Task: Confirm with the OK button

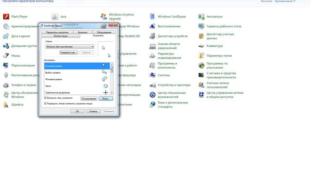Action: (77, 111)
